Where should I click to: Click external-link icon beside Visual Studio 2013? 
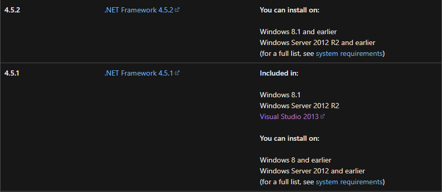(323, 116)
